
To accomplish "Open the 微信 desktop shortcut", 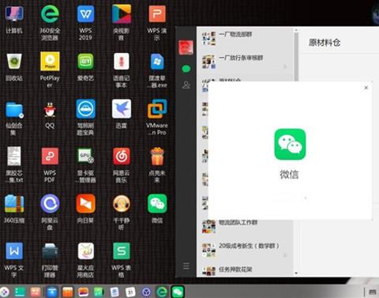I will [x=157, y=209].
